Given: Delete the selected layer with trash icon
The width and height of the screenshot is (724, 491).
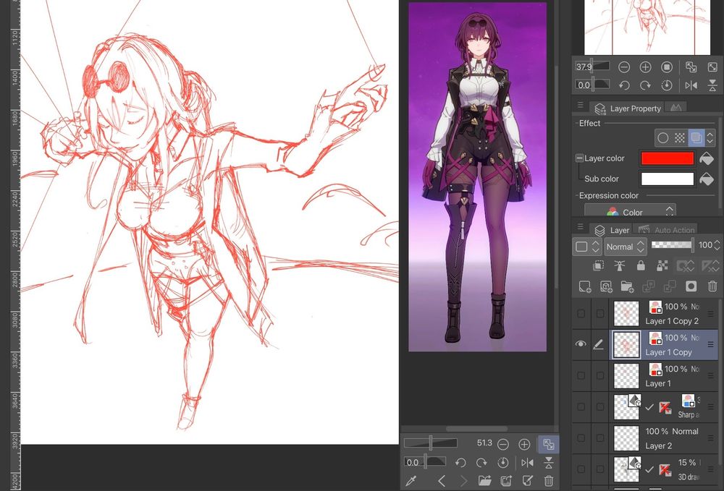Looking at the screenshot, I should (712, 286).
